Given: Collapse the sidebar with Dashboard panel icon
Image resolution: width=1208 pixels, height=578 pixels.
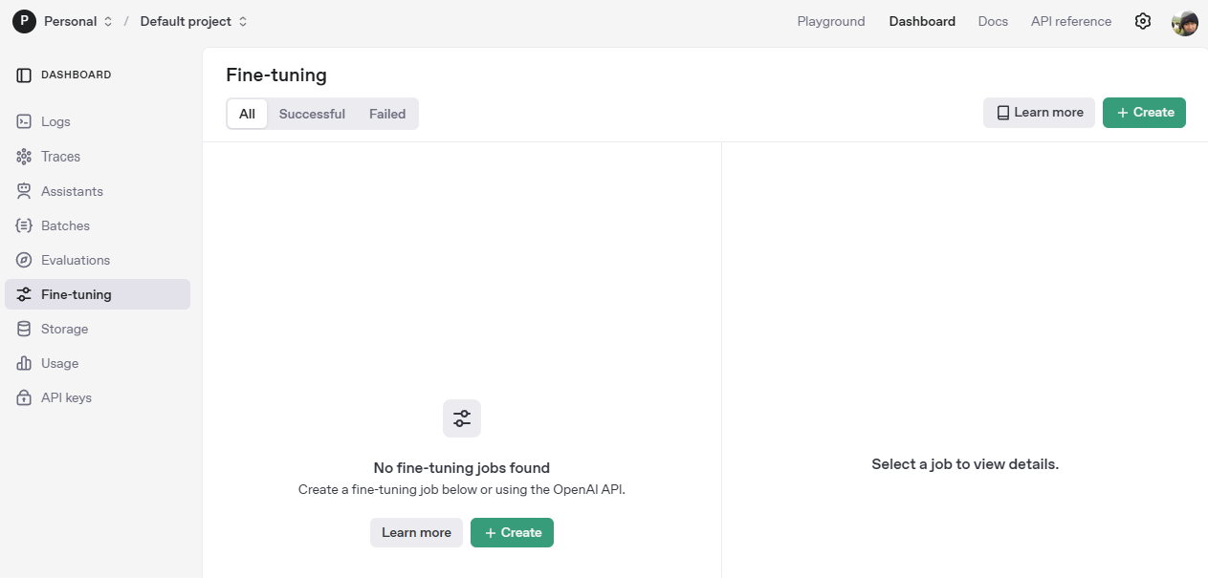Looking at the screenshot, I should [x=24, y=75].
